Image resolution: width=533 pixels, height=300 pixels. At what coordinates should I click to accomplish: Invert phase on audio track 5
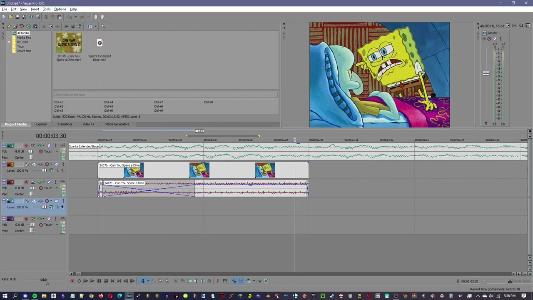(x=33, y=219)
